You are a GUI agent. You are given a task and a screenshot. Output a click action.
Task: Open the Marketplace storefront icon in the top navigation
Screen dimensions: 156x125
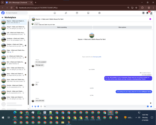pyautogui.click(x=88, y=13)
